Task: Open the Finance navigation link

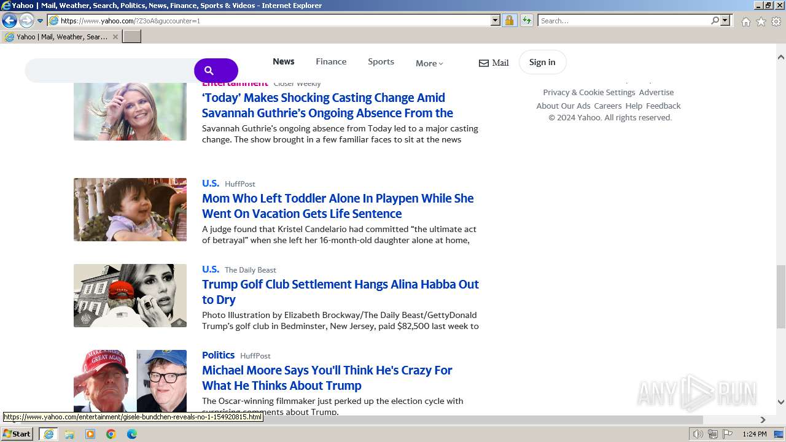Action: (331, 61)
